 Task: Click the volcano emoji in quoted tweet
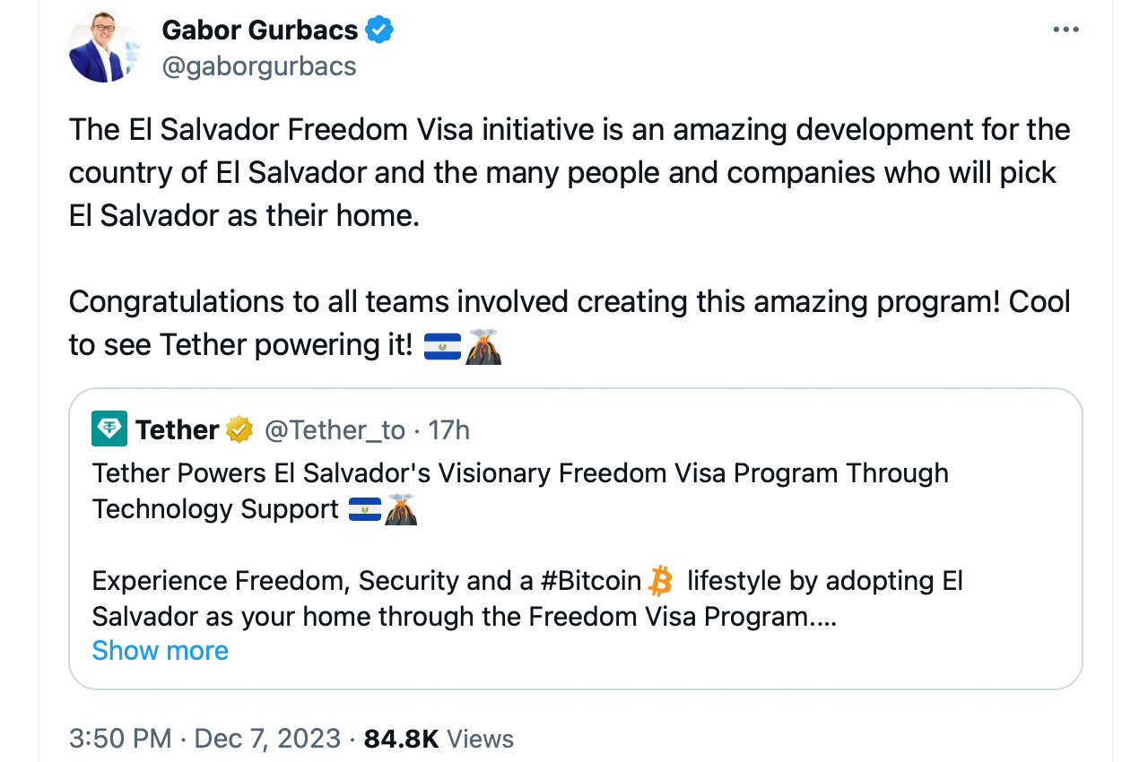401,509
